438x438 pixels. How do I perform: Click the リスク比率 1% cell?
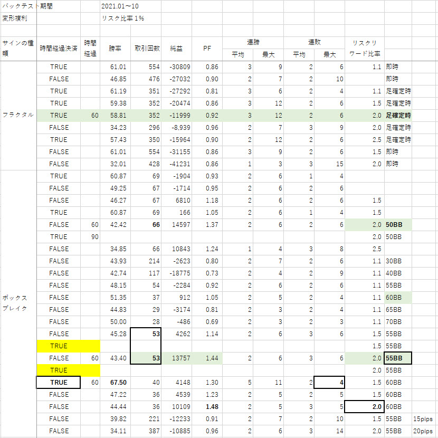[130, 18]
